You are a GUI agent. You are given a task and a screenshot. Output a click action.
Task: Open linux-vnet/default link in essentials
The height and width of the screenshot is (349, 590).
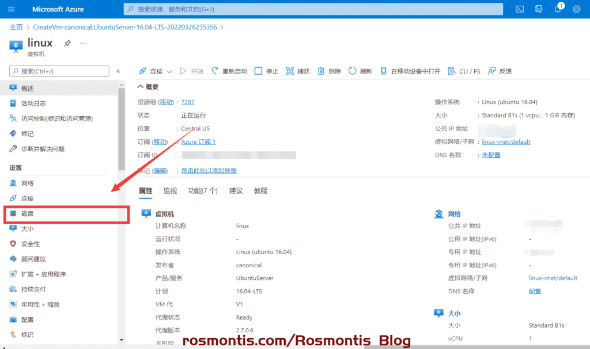(506, 142)
